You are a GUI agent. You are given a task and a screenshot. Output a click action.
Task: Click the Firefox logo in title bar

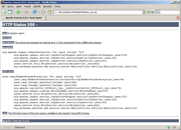click(2, 2)
